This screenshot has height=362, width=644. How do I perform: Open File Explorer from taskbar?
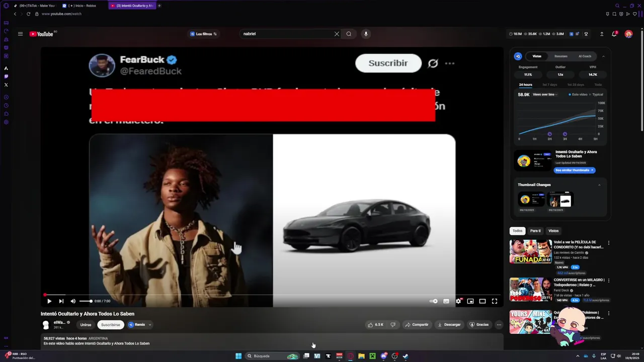click(x=361, y=356)
